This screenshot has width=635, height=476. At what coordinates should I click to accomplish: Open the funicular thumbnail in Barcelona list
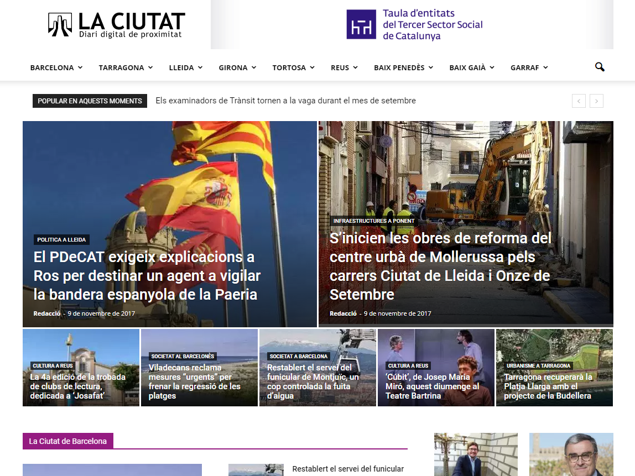pyautogui.click(x=256, y=470)
